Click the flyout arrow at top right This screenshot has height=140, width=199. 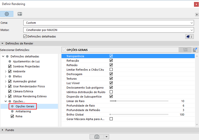[197, 14]
